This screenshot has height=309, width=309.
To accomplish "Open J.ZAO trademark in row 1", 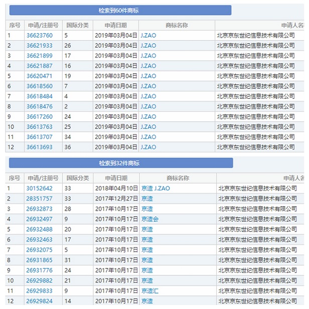I will click(148, 36).
